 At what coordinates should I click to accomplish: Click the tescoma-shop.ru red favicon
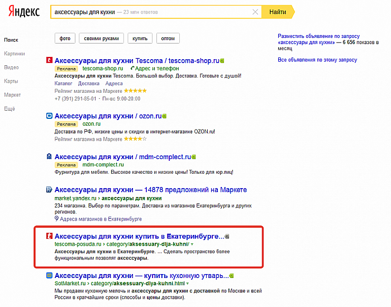[49, 60]
